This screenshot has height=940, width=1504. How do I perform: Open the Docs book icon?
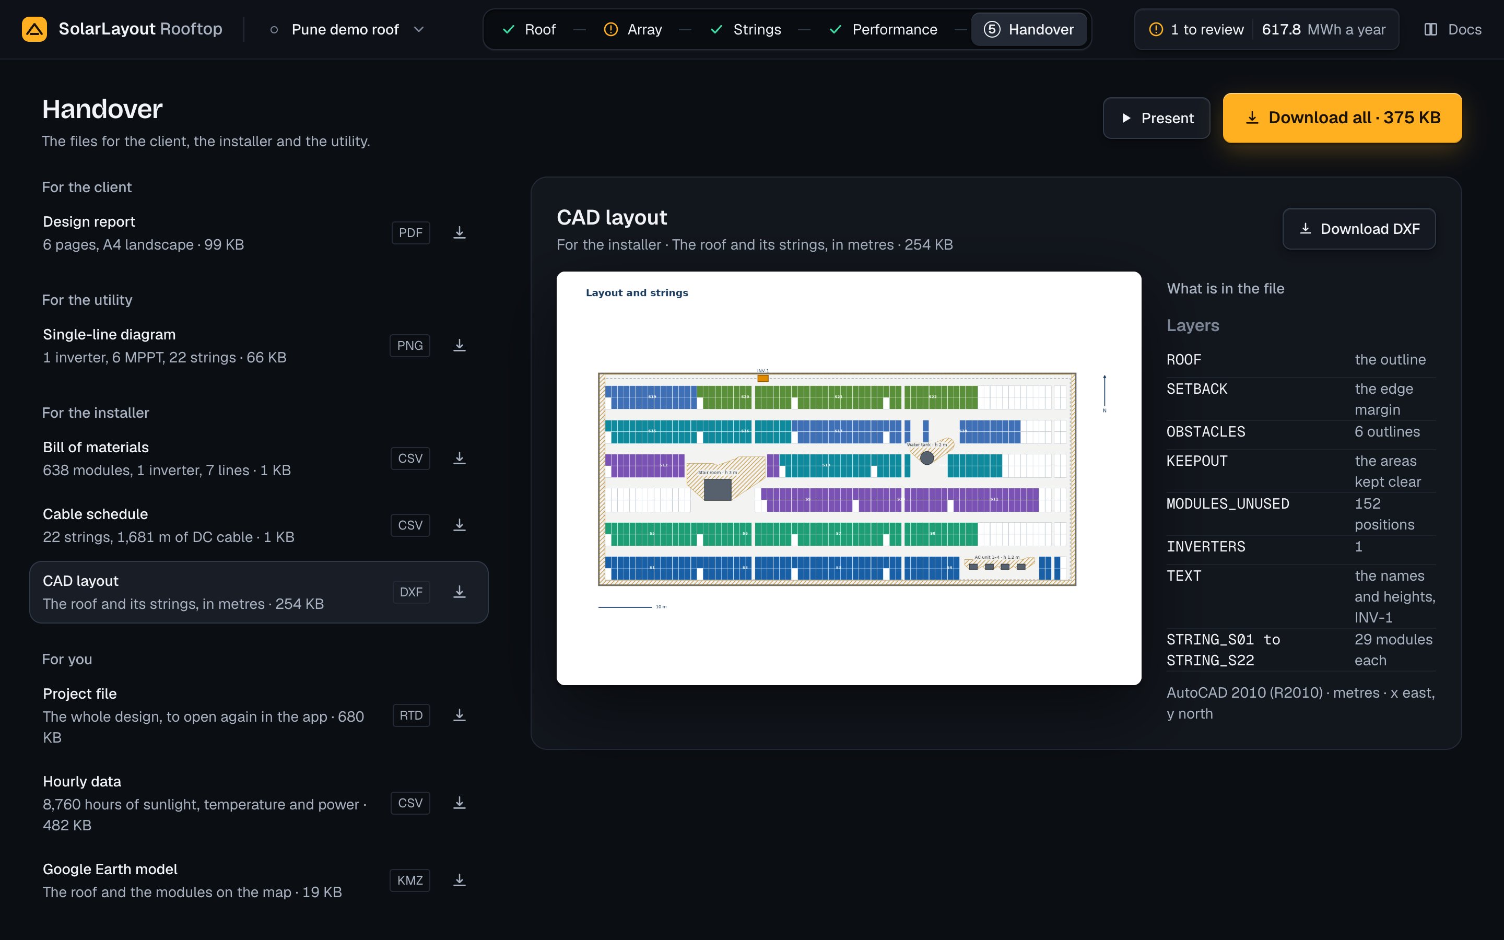tap(1431, 29)
